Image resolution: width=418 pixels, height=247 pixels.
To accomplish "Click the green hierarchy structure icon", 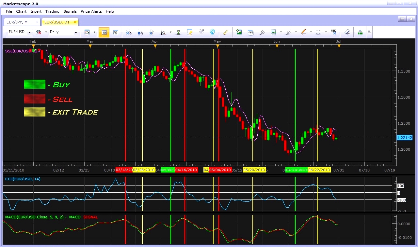I will (360, 32).
